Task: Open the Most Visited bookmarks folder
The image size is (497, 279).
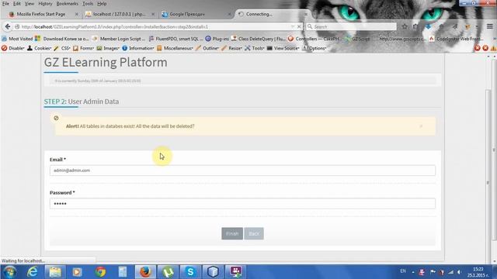Action: pos(17,39)
